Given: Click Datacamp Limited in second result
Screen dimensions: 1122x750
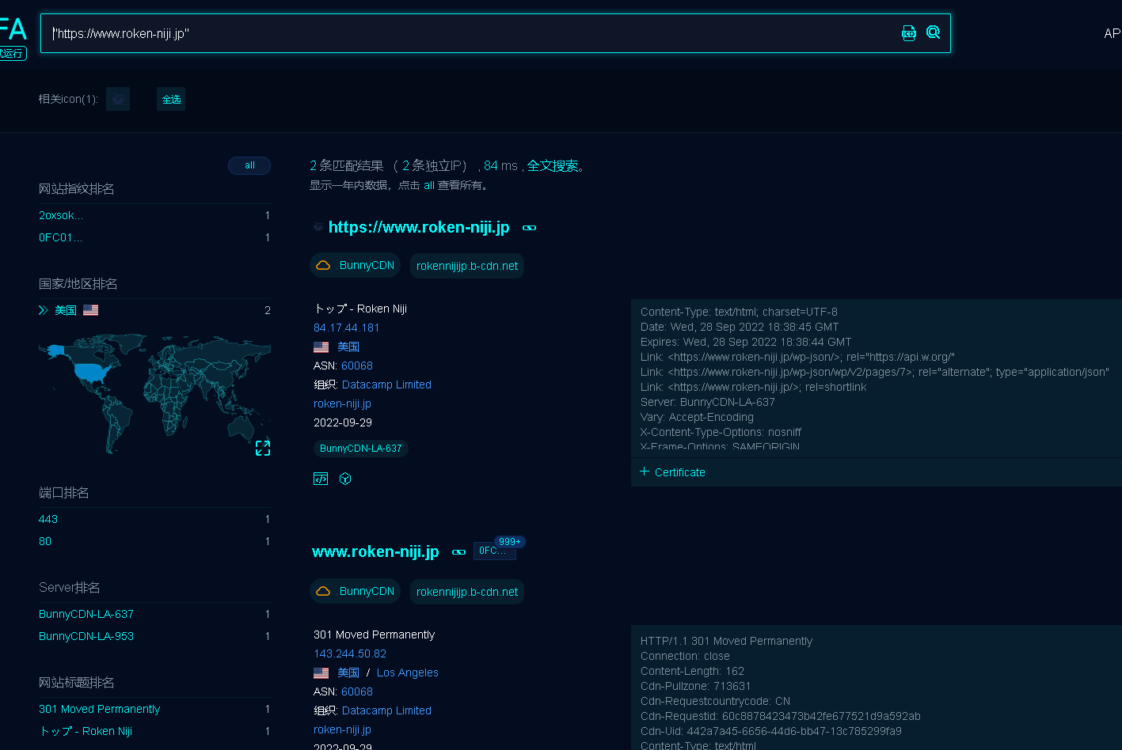Looking at the screenshot, I should 386,710.
